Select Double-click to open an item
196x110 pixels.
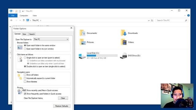pos(25,66)
